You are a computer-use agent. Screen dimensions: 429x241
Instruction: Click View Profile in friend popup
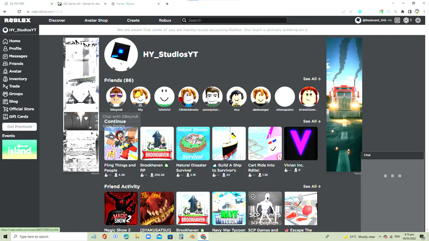(x=114, y=126)
